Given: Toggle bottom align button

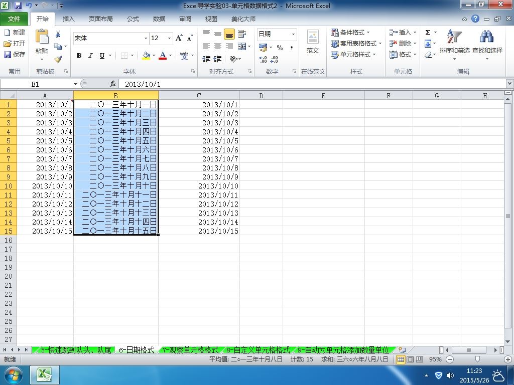Looking at the screenshot, I should [x=229, y=34].
